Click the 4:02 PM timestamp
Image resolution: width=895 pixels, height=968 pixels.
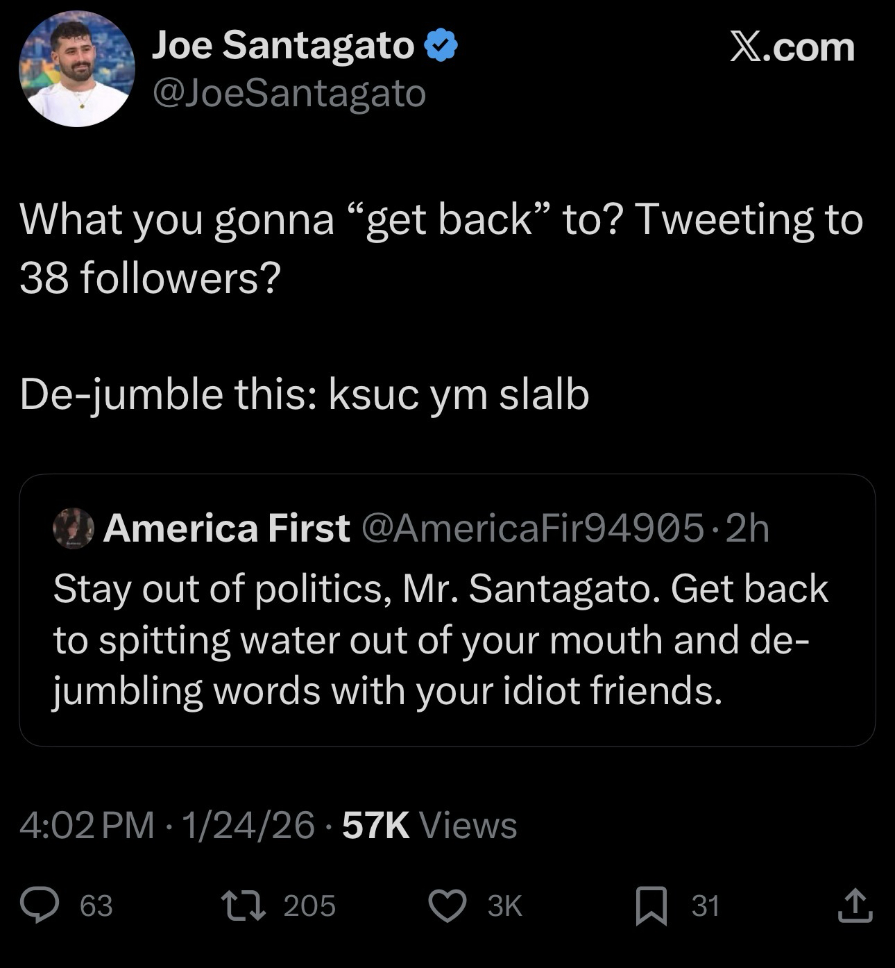point(87,826)
